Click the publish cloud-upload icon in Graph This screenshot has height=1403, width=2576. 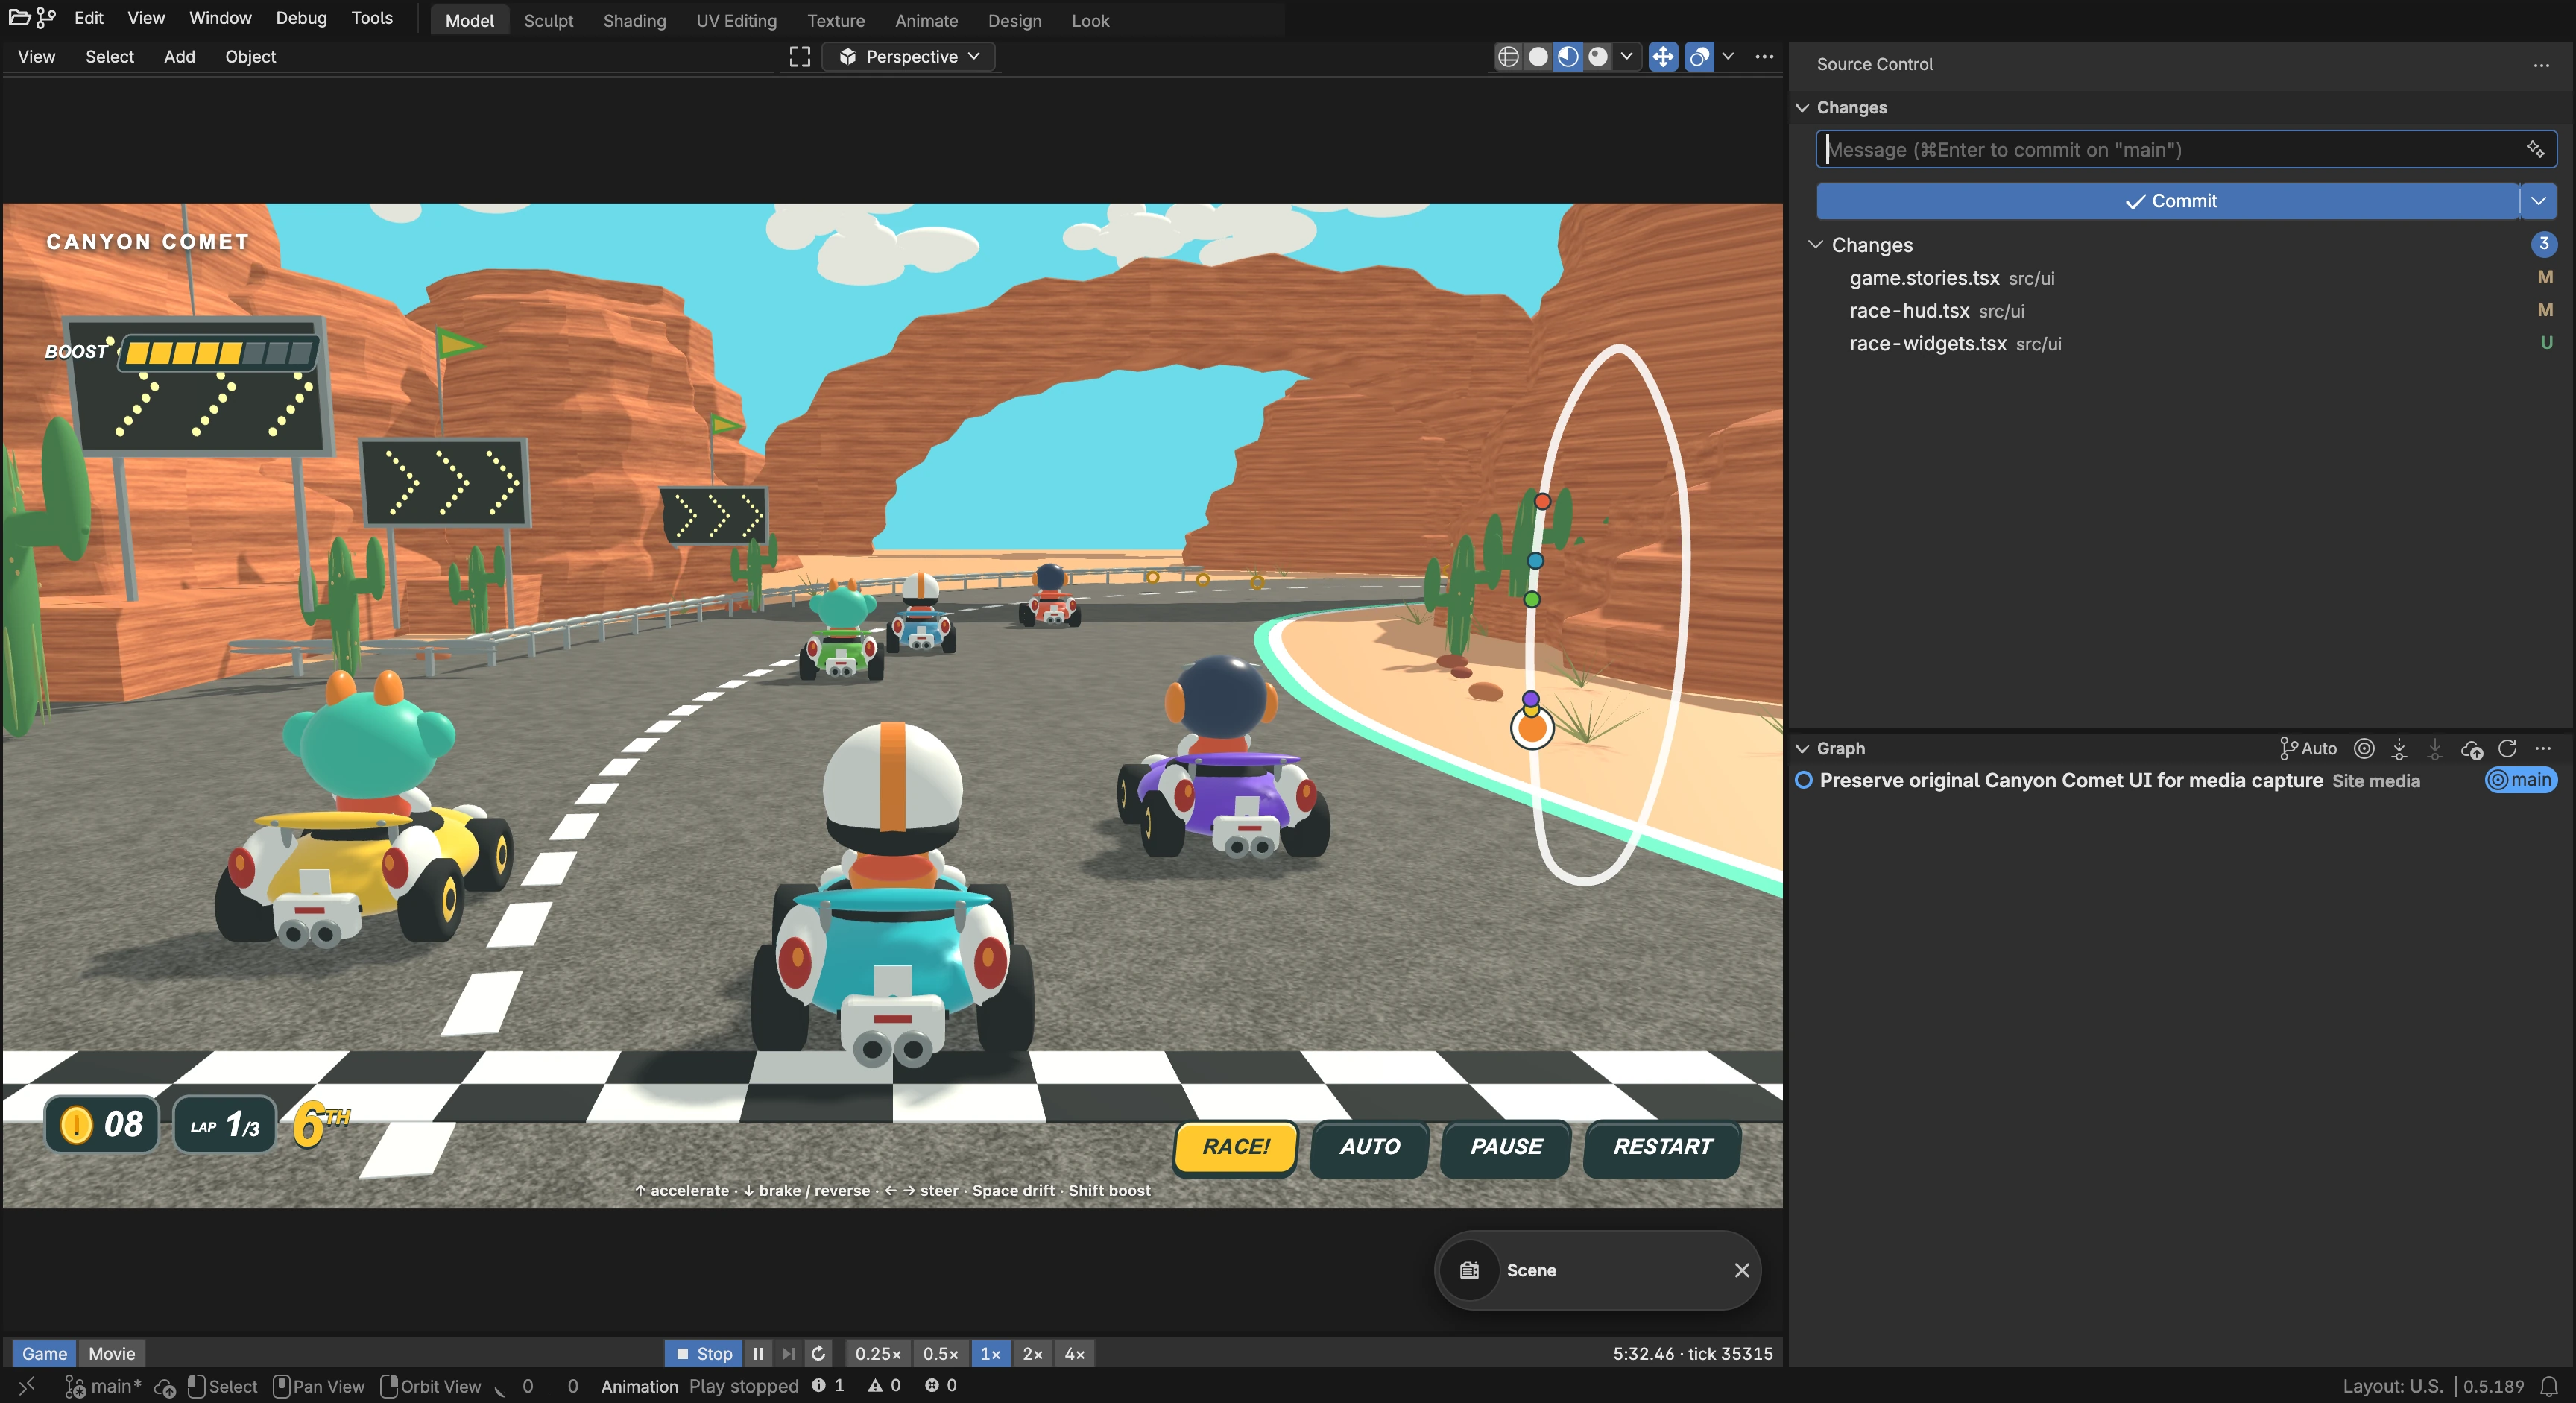click(2472, 748)
